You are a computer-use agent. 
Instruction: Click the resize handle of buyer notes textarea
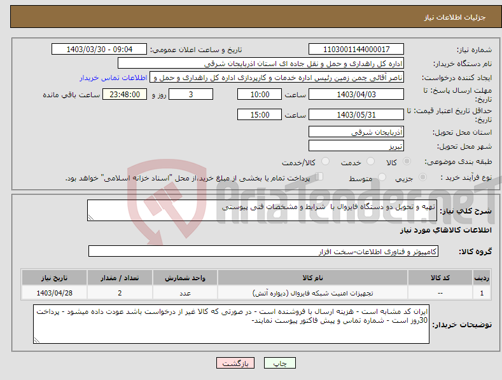[x=37, y=340]
